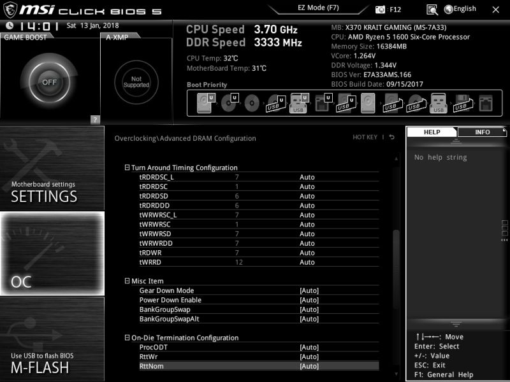The height and width of the screenshot is (382, 510).
Task: Open the M-FLASH BIOS flash menu
Action: click(x=52, y=339)
